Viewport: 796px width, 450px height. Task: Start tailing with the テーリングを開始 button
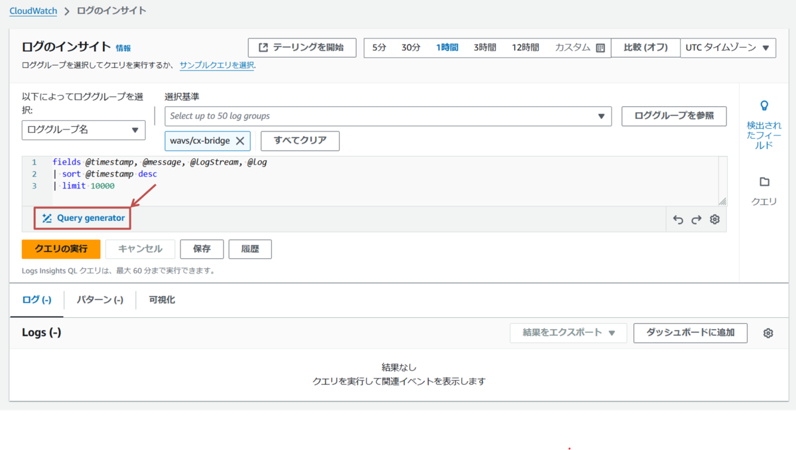coord(302,48)
